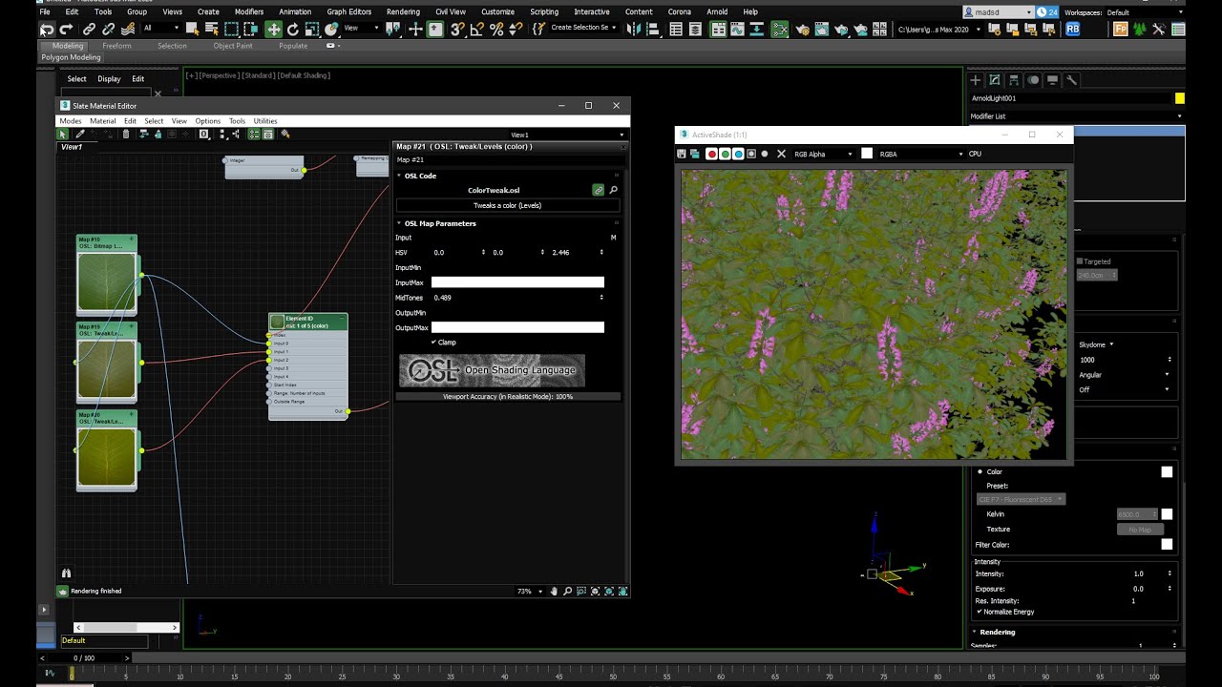Open the Utilities wrench tab
The image size is (1222, 687).
(x=1071, y=80)
